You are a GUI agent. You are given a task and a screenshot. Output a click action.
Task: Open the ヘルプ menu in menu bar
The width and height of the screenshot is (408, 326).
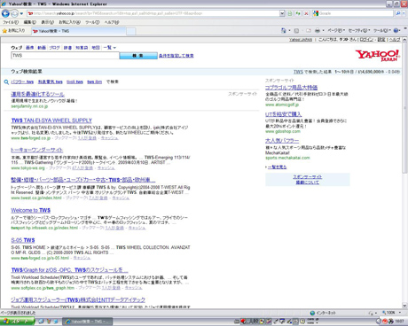point(112,22)
